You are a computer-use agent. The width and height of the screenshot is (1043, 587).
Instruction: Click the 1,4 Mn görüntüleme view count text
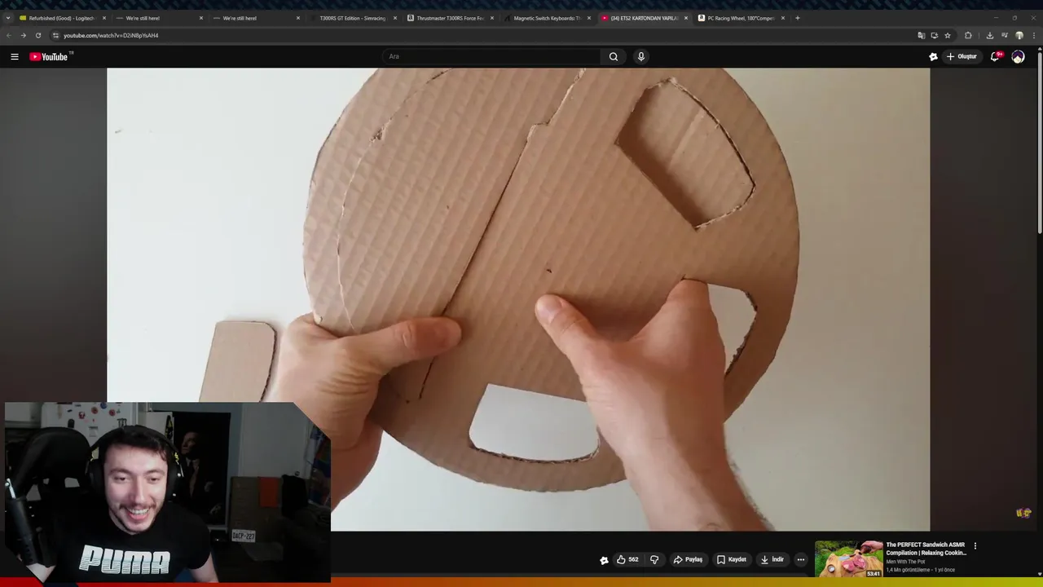909,570
